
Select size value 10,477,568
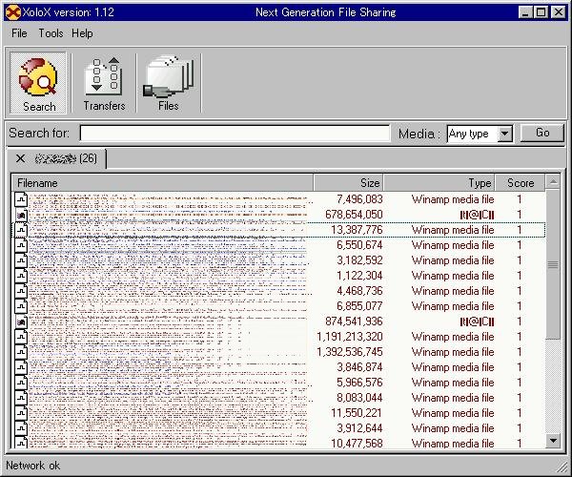[x=357, y=443]
